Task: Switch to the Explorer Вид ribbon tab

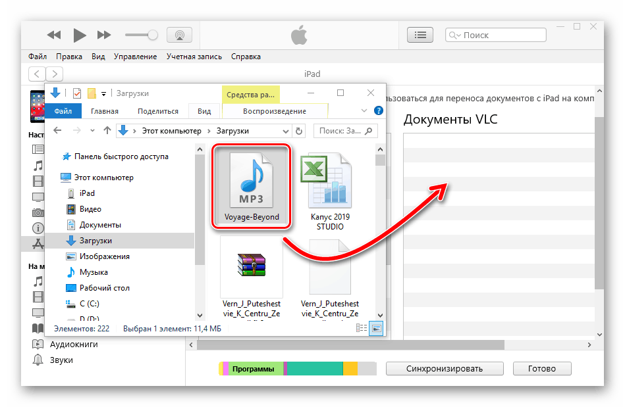Action: tap(204, 111)
